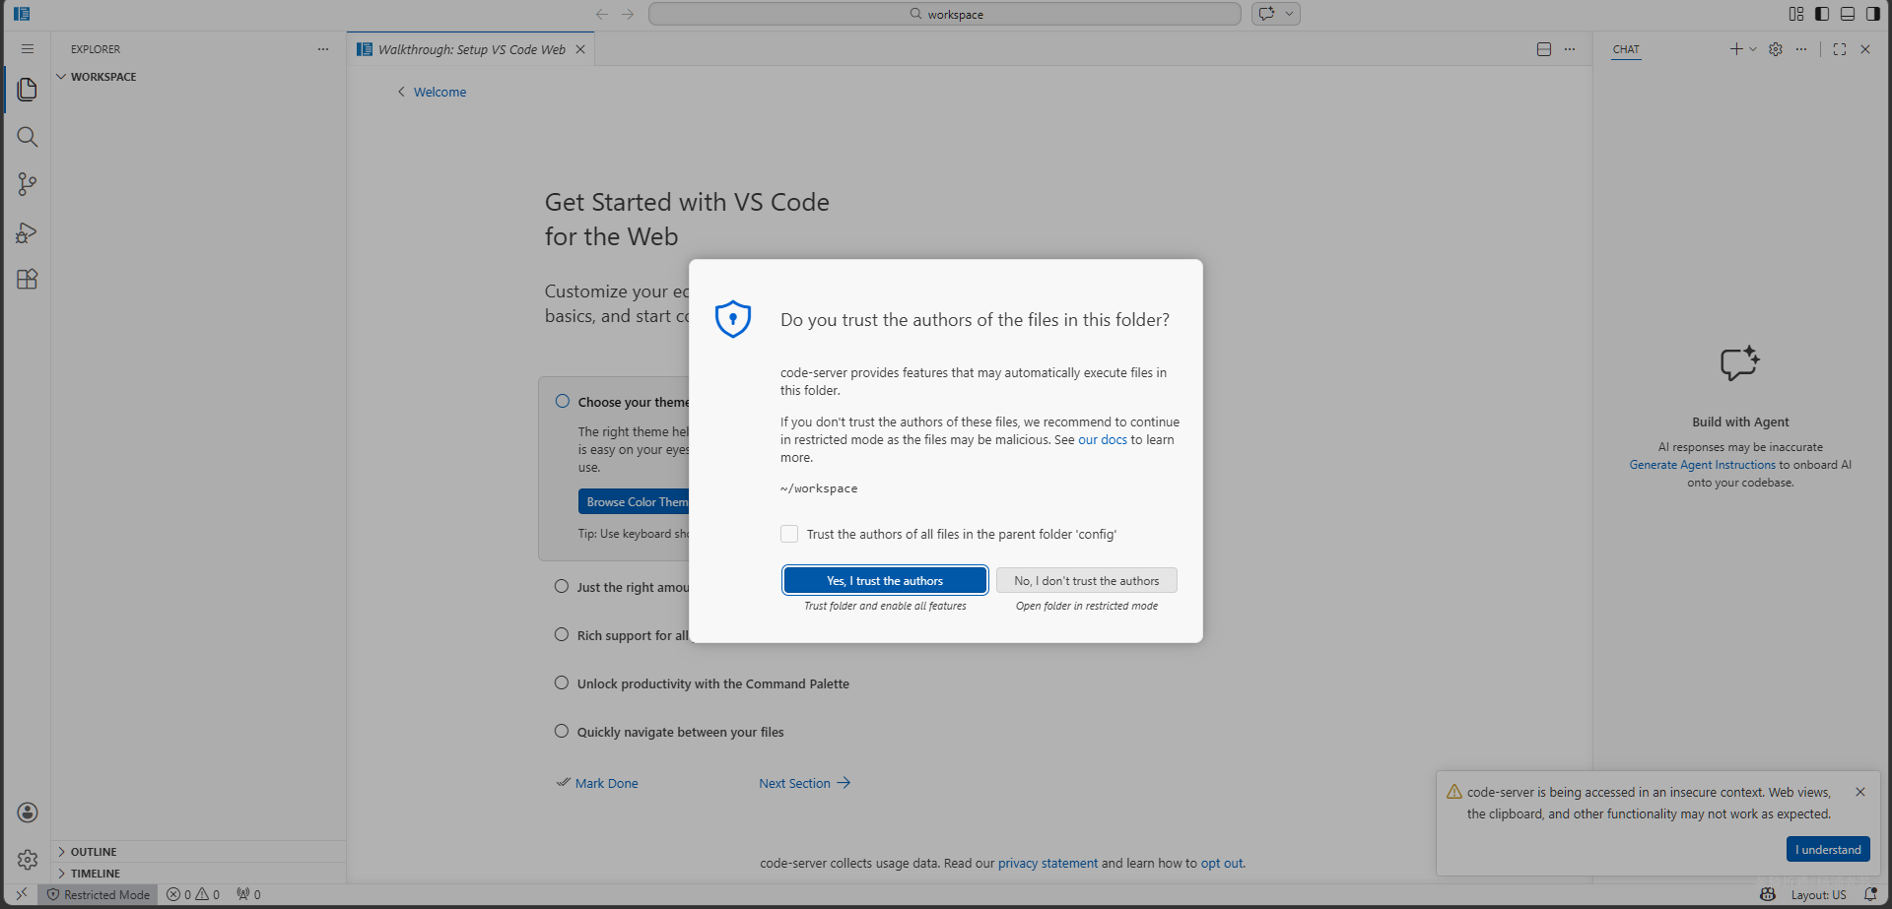This screenshot has height=909, width=1892.
Task: Open the hamburger application menu
Action: pos(28,49)
